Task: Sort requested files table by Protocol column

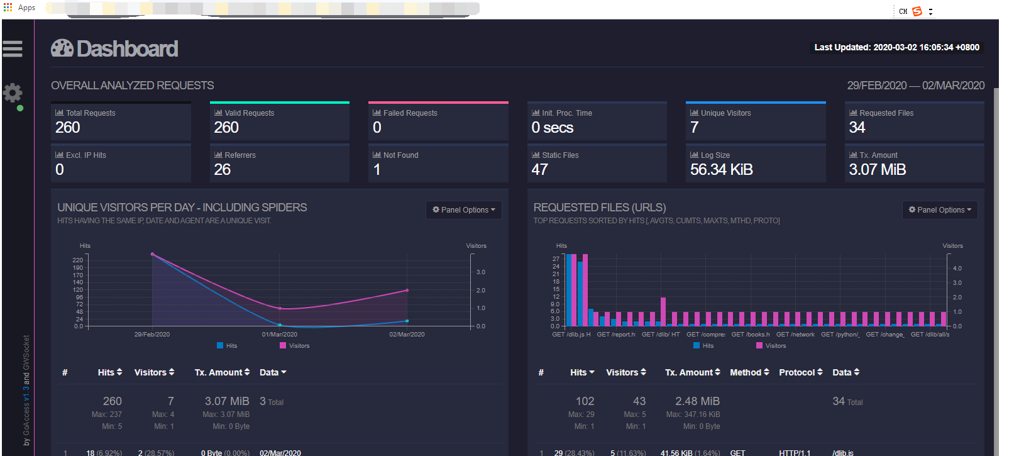Action: coord(801,372)
